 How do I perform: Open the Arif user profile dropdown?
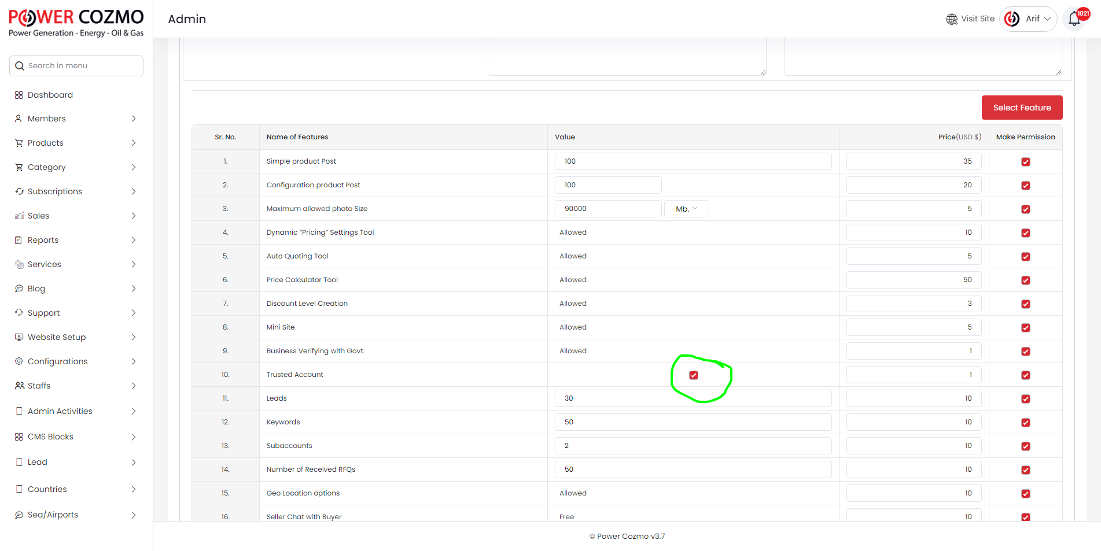1029,19
